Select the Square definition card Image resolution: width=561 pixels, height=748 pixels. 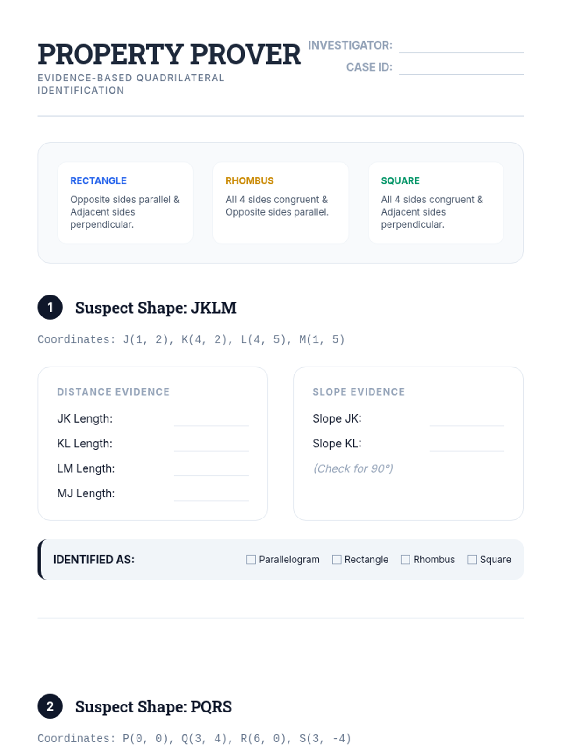tap(436, 203)
